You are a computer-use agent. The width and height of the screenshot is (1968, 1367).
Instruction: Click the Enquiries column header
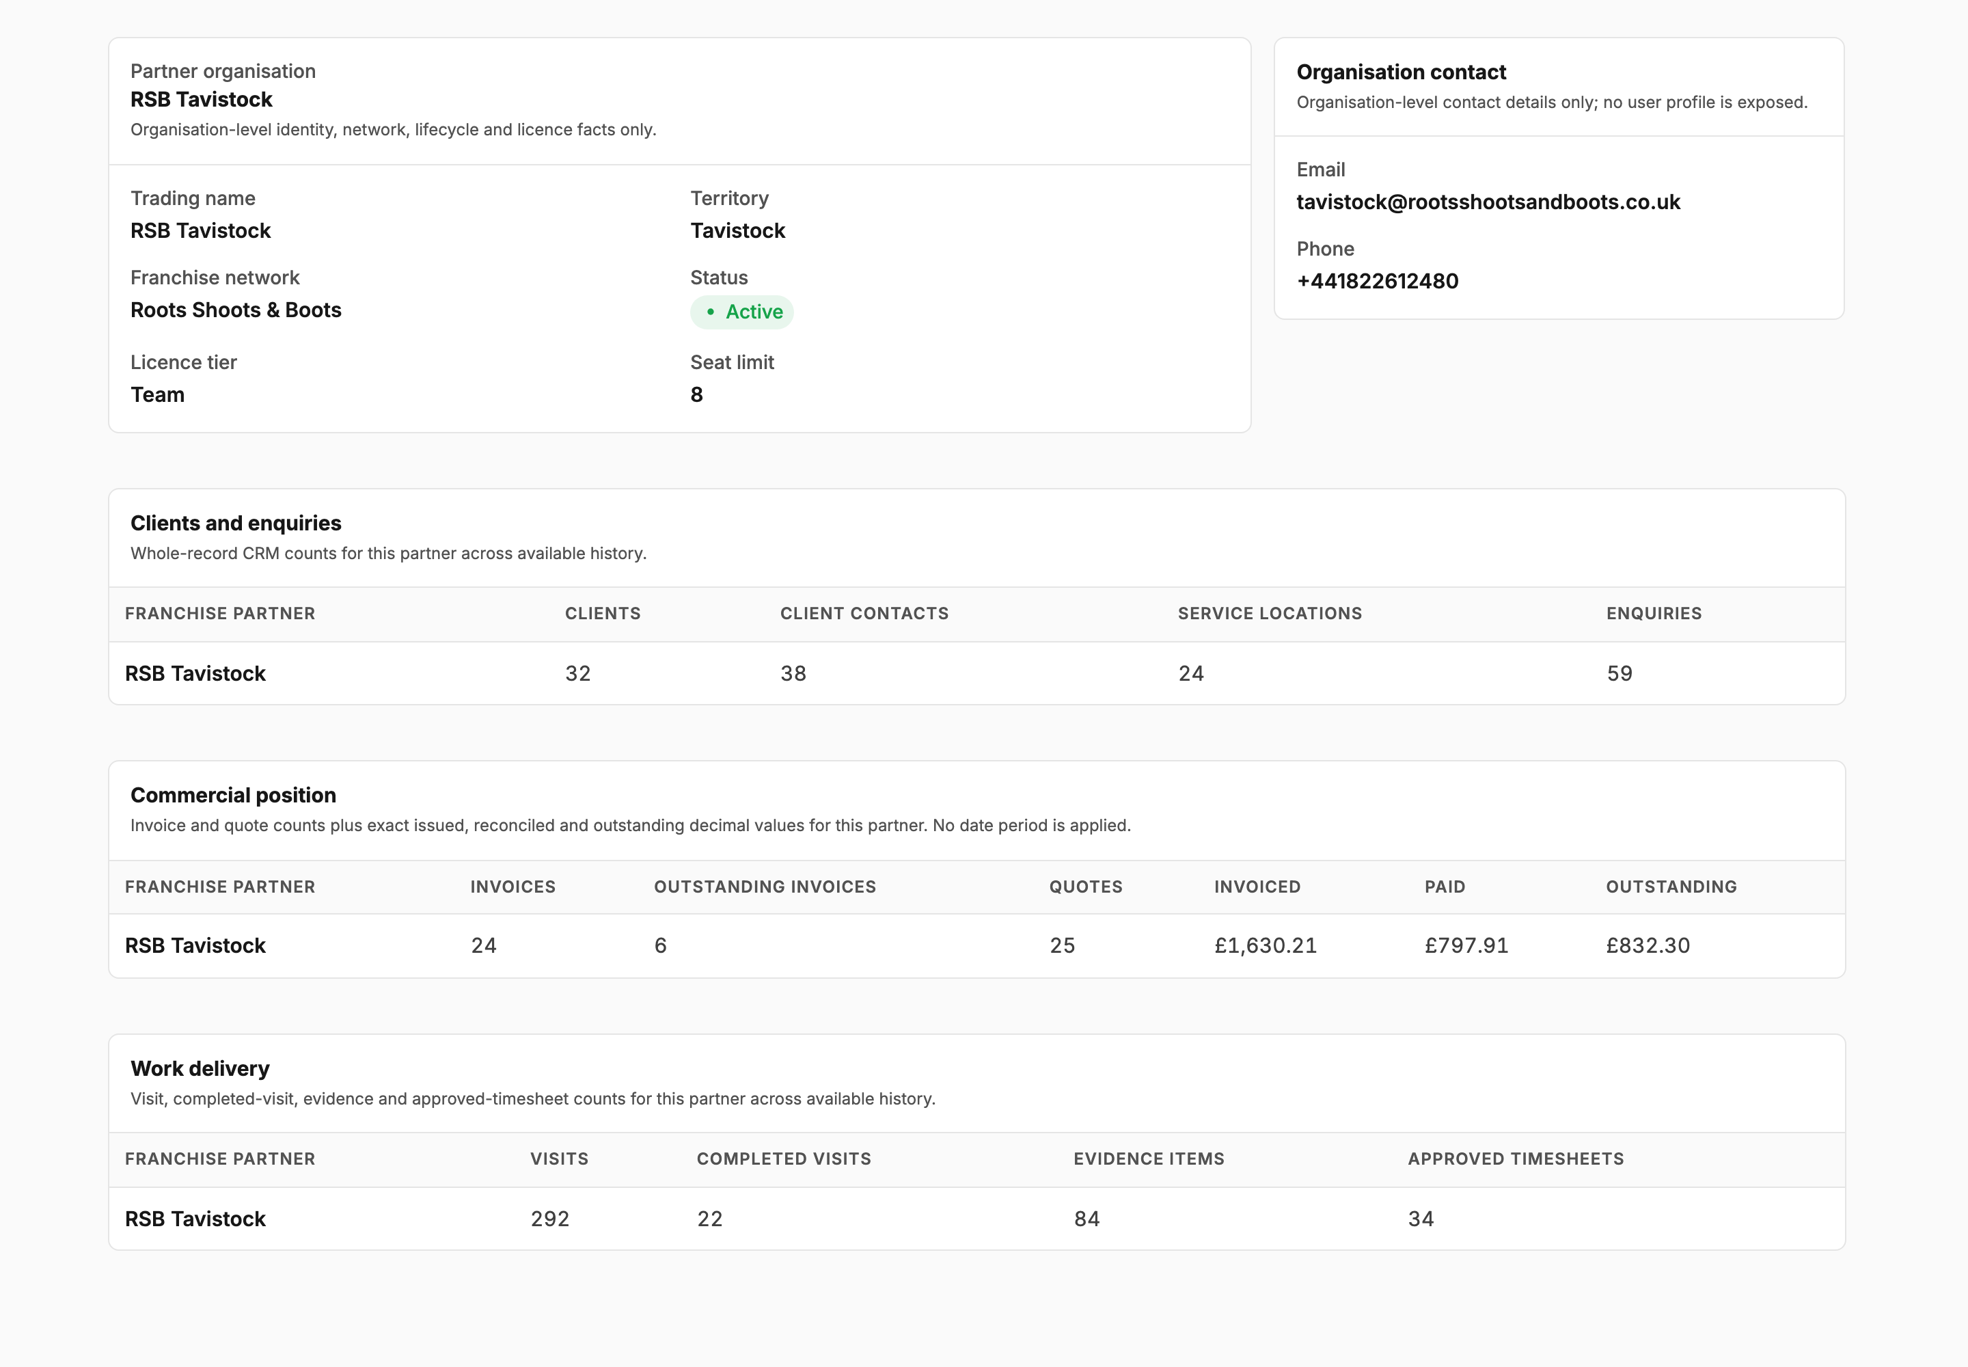coord(1654,613)
